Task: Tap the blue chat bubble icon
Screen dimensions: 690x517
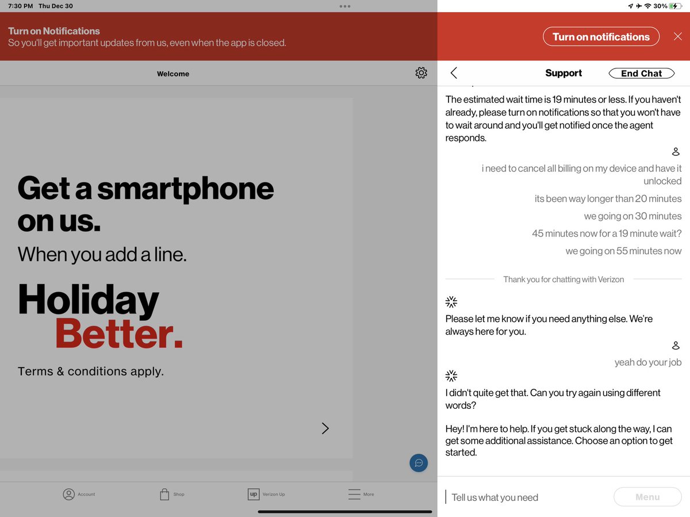Action: coord(419,463)
